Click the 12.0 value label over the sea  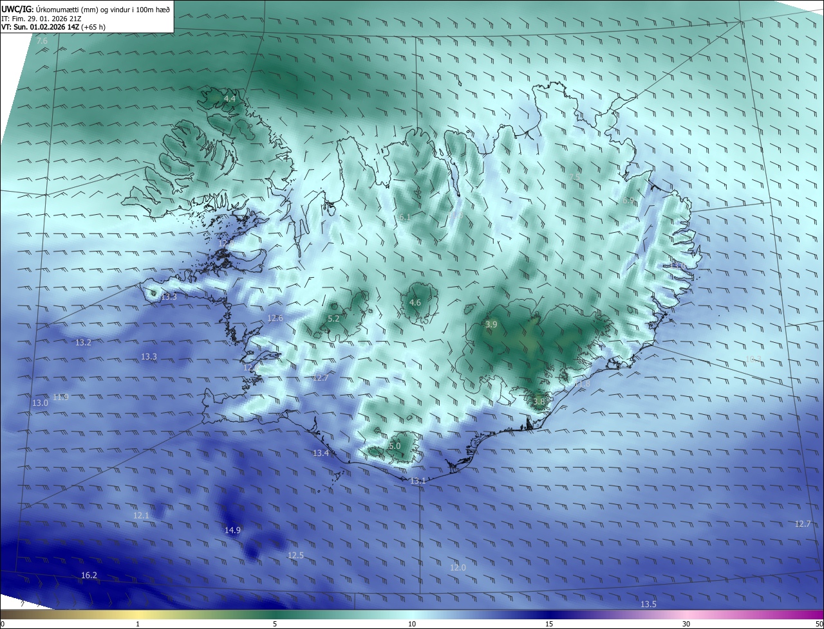pyautogui.click(x=458, y=568)
